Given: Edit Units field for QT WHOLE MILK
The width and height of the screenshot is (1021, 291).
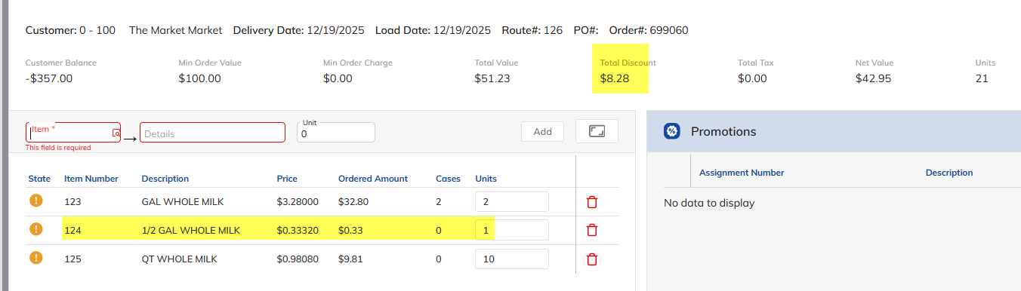Looking at the screenshot, I should click(511, 259).
